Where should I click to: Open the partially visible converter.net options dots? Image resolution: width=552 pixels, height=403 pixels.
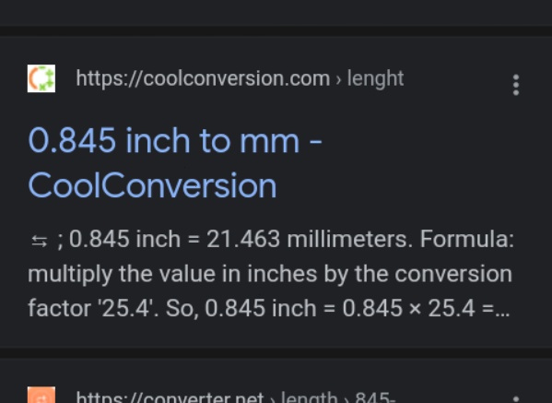516,399
